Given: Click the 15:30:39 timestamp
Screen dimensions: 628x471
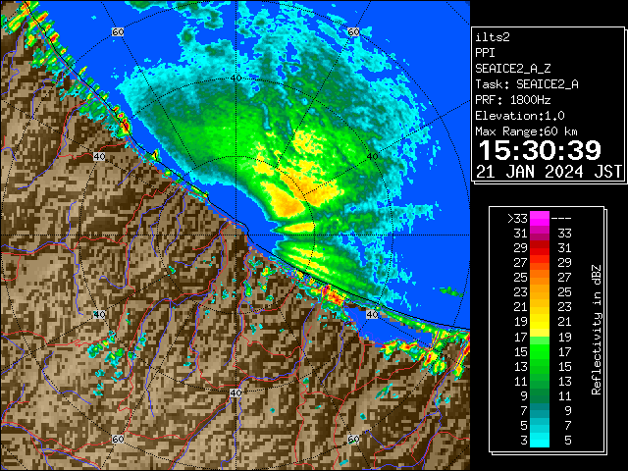Looking at the screenshot, I should click(x=540, y=150).
